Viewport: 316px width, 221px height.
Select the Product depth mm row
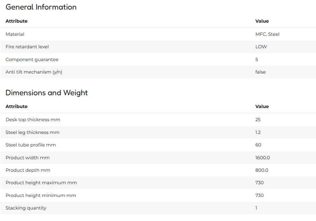coord(158,170)
